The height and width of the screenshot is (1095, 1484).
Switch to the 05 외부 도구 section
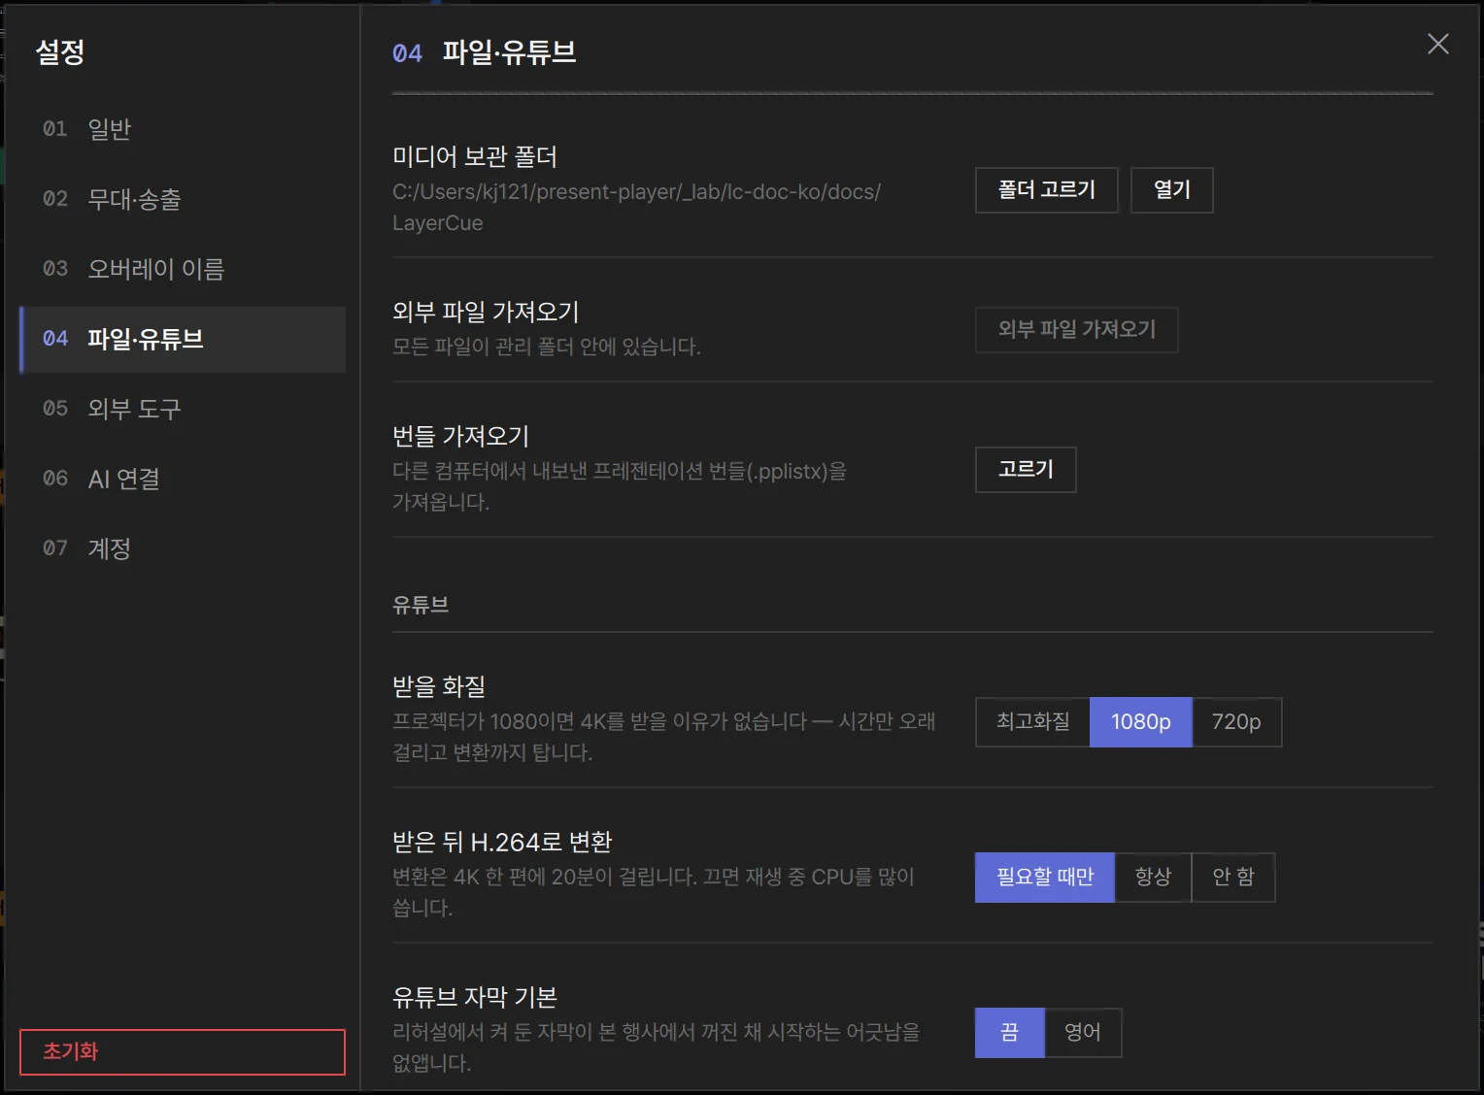(183, 409)
